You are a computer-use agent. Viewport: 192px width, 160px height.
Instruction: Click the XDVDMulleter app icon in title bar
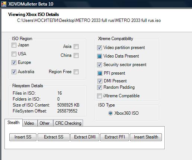click(4, 4)
